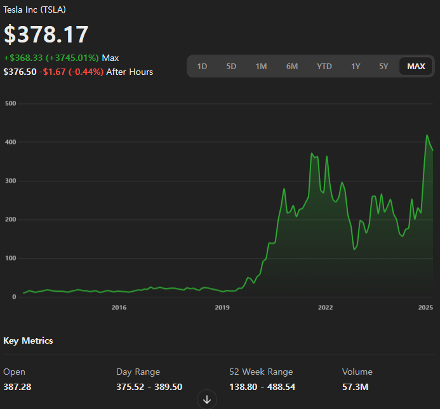Click the $376.50 after hours price
This screenshot has height=409, width=440.
point(20,72)
